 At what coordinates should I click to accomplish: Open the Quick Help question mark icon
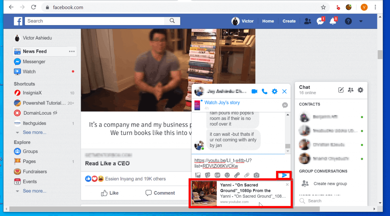pos(348,21)
